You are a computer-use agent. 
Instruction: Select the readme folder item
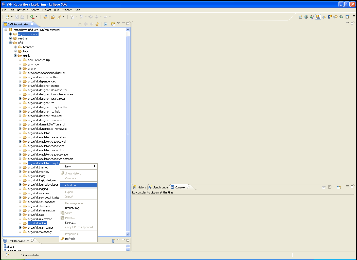[x=23, y=38]
